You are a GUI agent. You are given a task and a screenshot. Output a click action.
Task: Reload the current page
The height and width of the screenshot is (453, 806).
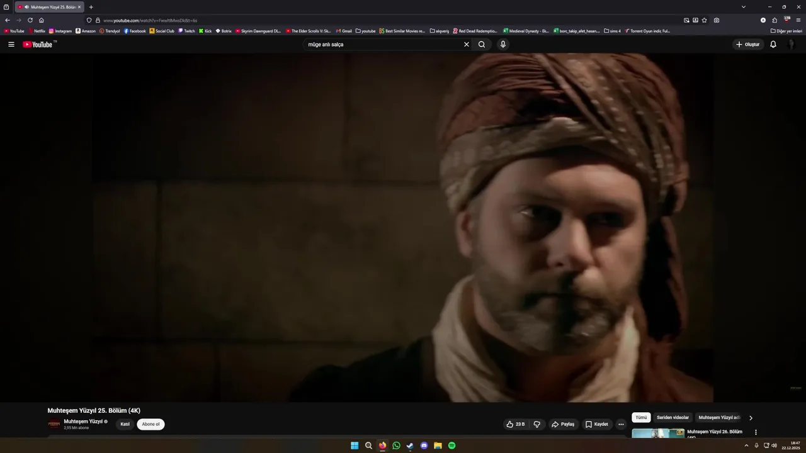point(30,20)
